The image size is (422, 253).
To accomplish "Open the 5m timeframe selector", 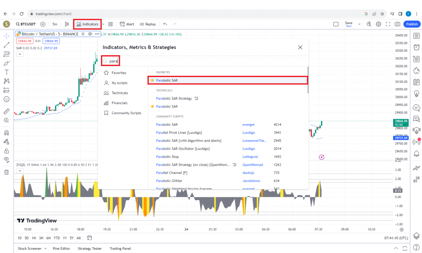I will click(55, 24).
